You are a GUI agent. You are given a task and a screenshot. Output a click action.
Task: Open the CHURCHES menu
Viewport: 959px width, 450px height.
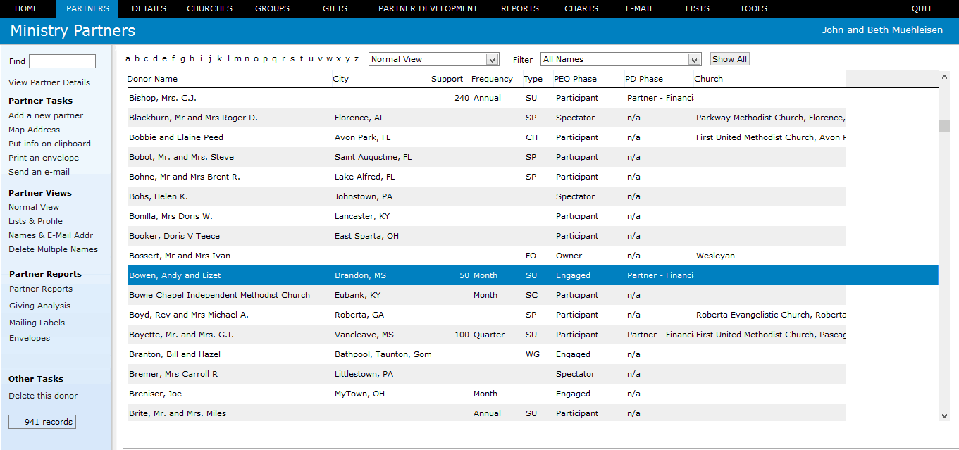coord(209,8)
